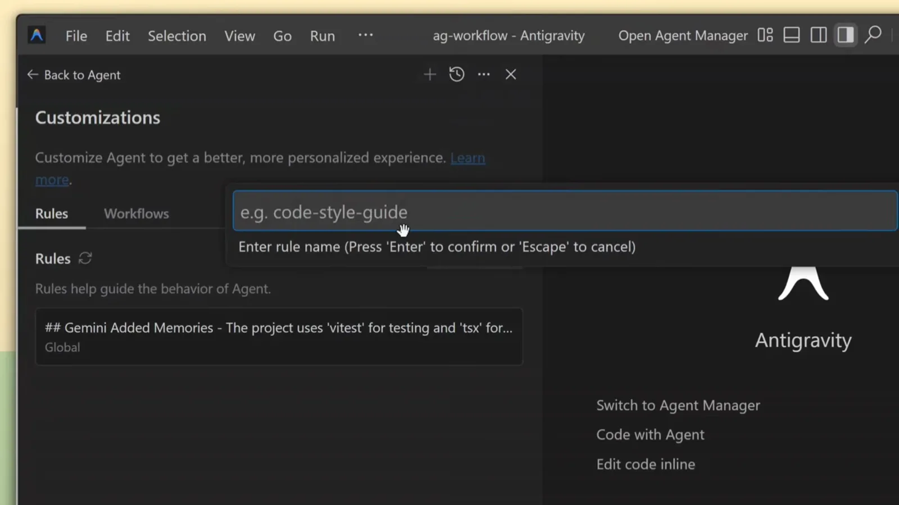Click Open Agent Manager button
The height and width of the screenshot is (505, 899).
point(683,35)
